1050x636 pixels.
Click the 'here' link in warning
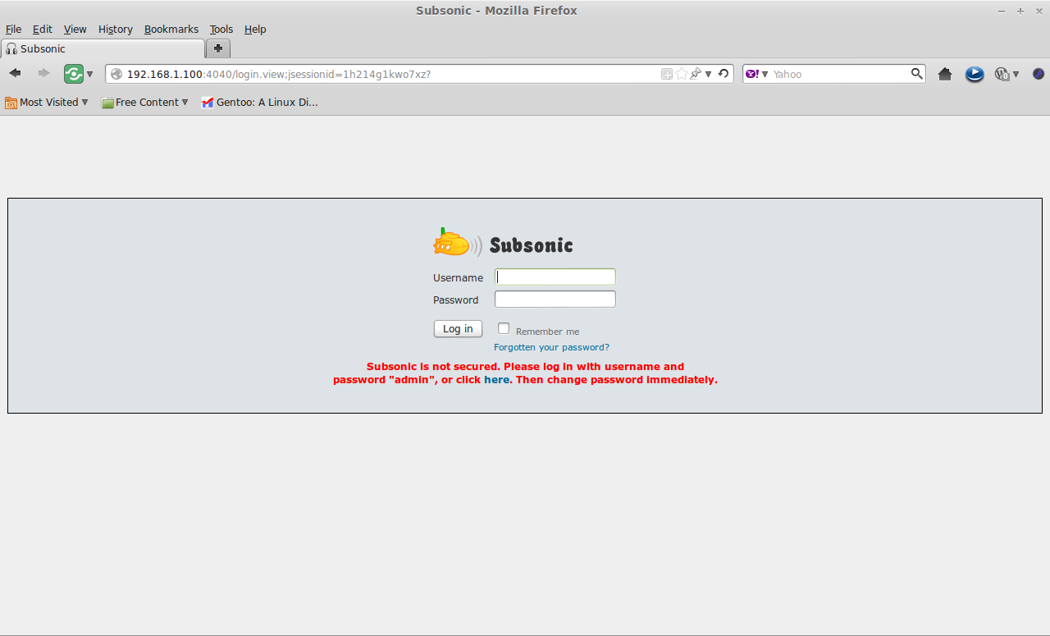497,380
